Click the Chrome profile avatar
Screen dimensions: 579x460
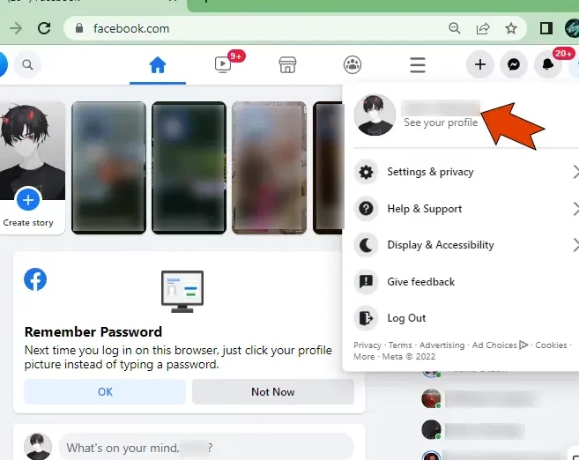[x=572, y=28]
